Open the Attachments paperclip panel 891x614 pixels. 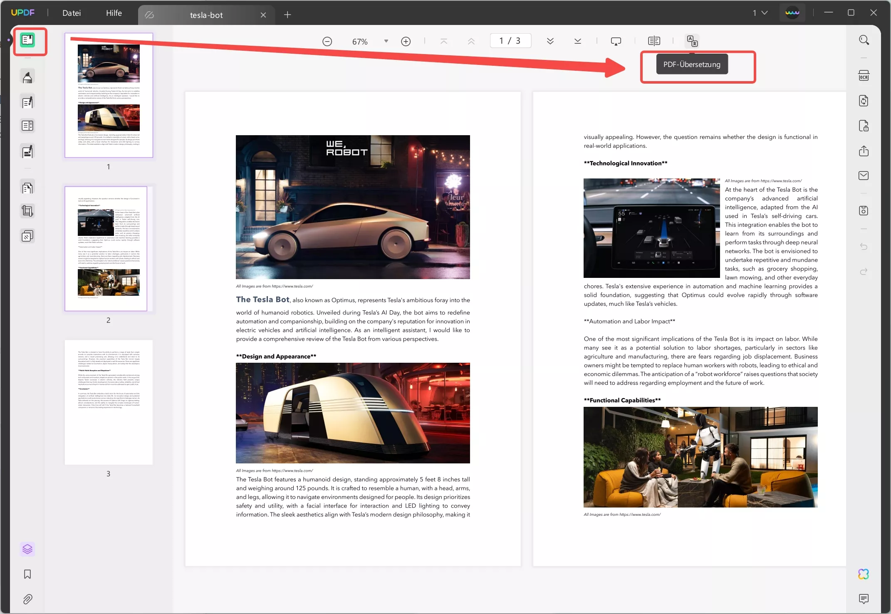point(27,599)
